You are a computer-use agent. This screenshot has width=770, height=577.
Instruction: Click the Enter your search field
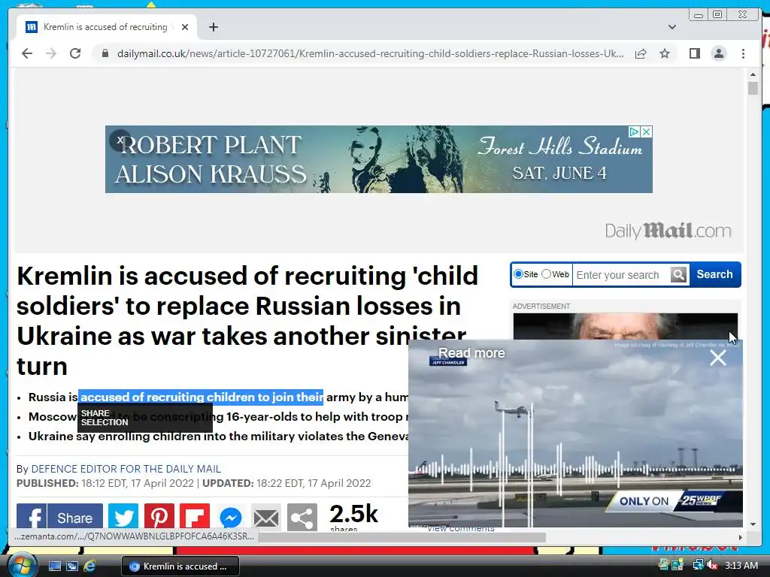(x=620, y=275)
